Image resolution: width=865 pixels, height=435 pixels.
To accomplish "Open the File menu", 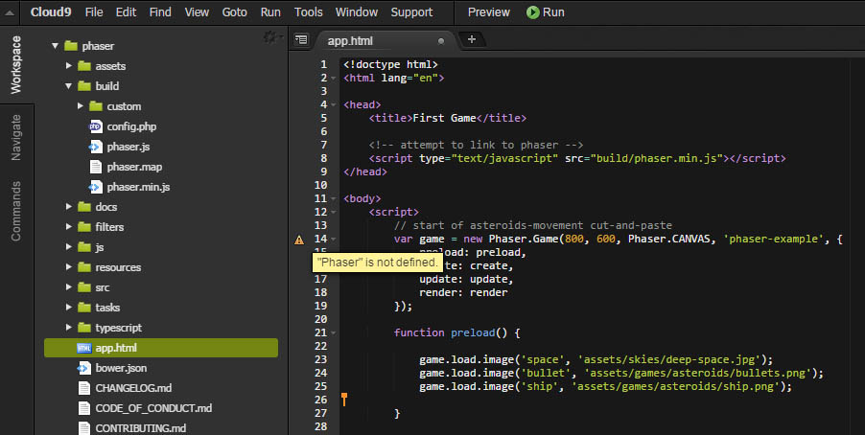I will pos(94,12).
